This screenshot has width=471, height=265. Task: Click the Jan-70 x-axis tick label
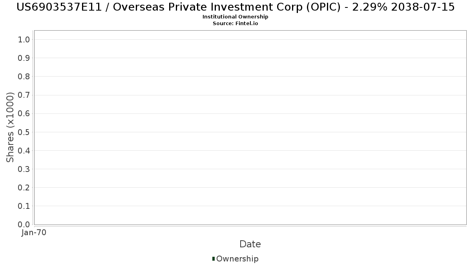[34, 232]
